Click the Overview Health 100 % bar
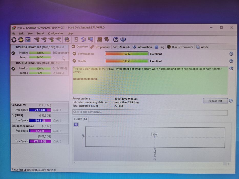The width and height of the screenshot is (239, 179). point(127,61)
